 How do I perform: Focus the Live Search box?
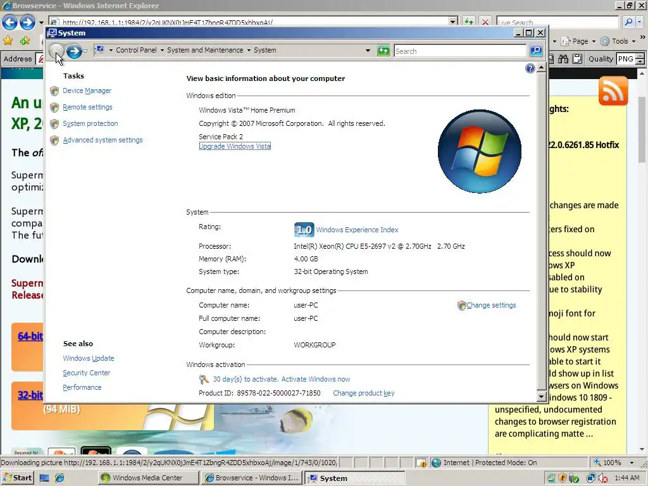(558, 22)
